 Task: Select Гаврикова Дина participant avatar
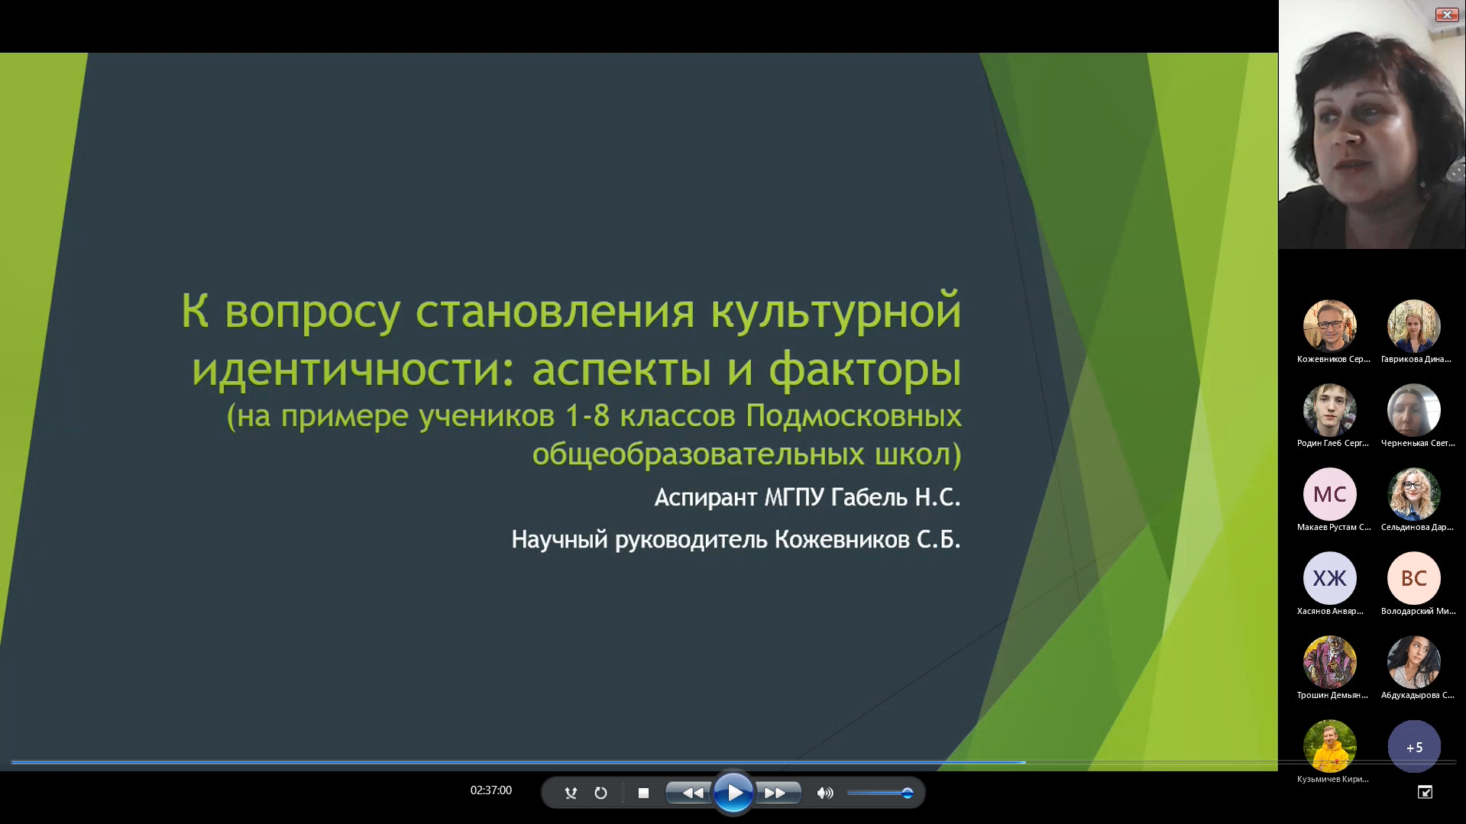point(1413,326)
